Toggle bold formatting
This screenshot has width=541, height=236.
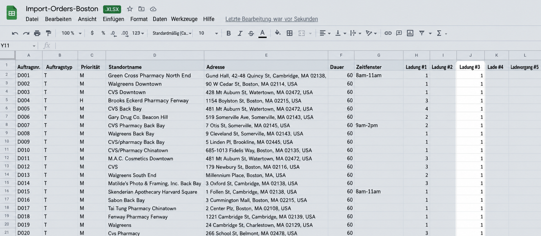coord(229,33)
